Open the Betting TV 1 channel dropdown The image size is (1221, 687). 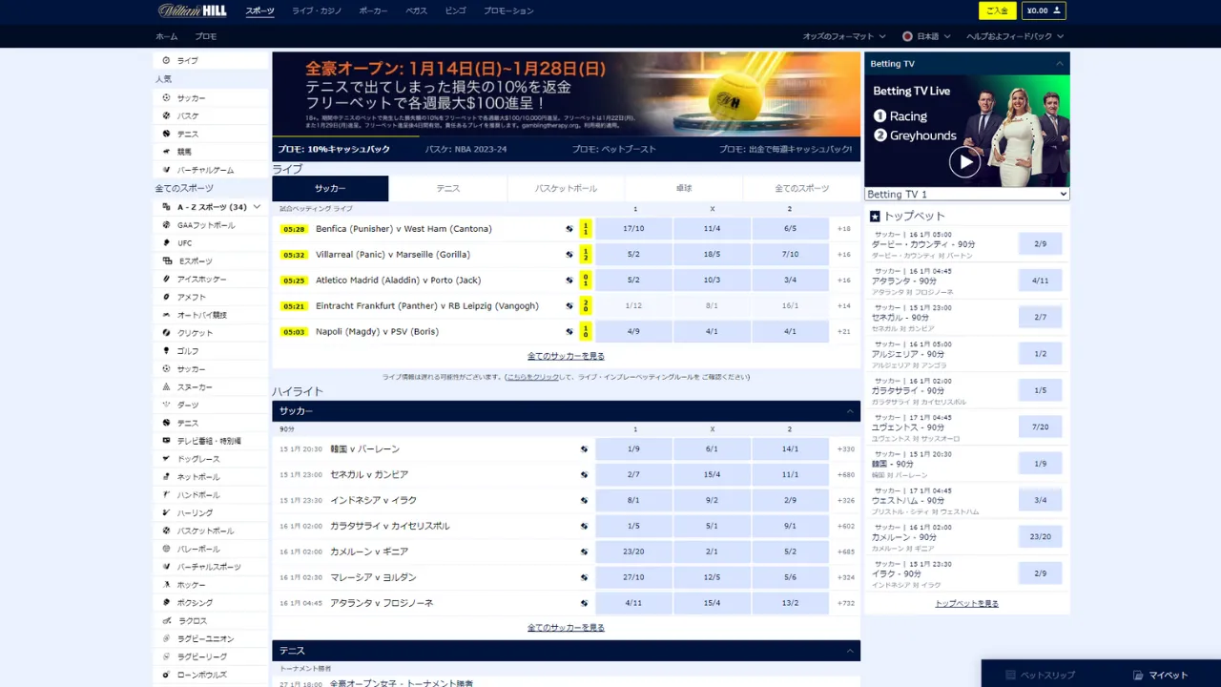click(966, 194)
